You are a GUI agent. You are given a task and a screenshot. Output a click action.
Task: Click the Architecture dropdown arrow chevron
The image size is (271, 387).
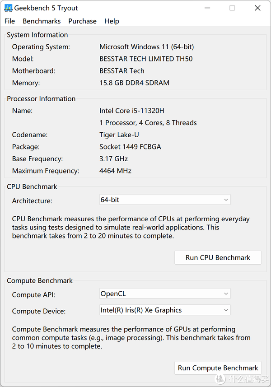(x=226, y=200)
